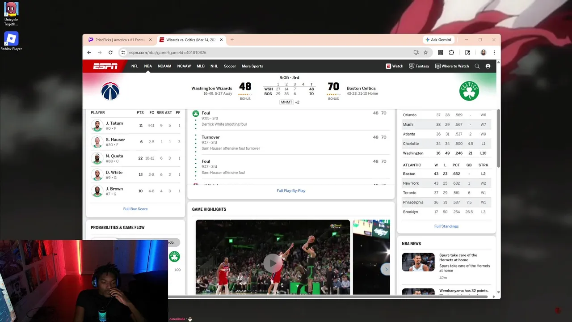572x322 pixels.
Task: Close the Wizards vs. Celtics tab
Action: tap(221, 40)
